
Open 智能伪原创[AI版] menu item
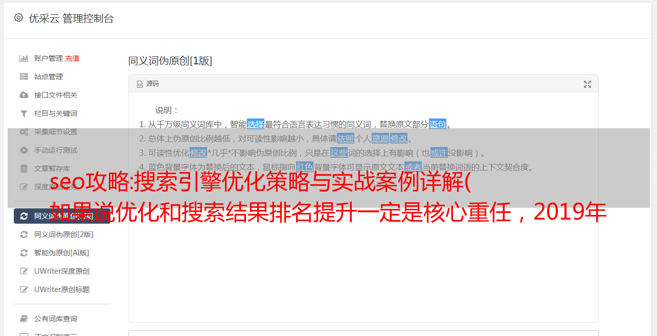pos(61,253)
